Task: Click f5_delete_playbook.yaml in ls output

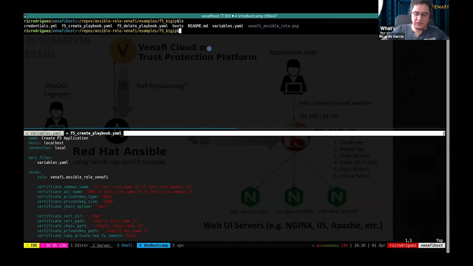Action: click(142, 26)
